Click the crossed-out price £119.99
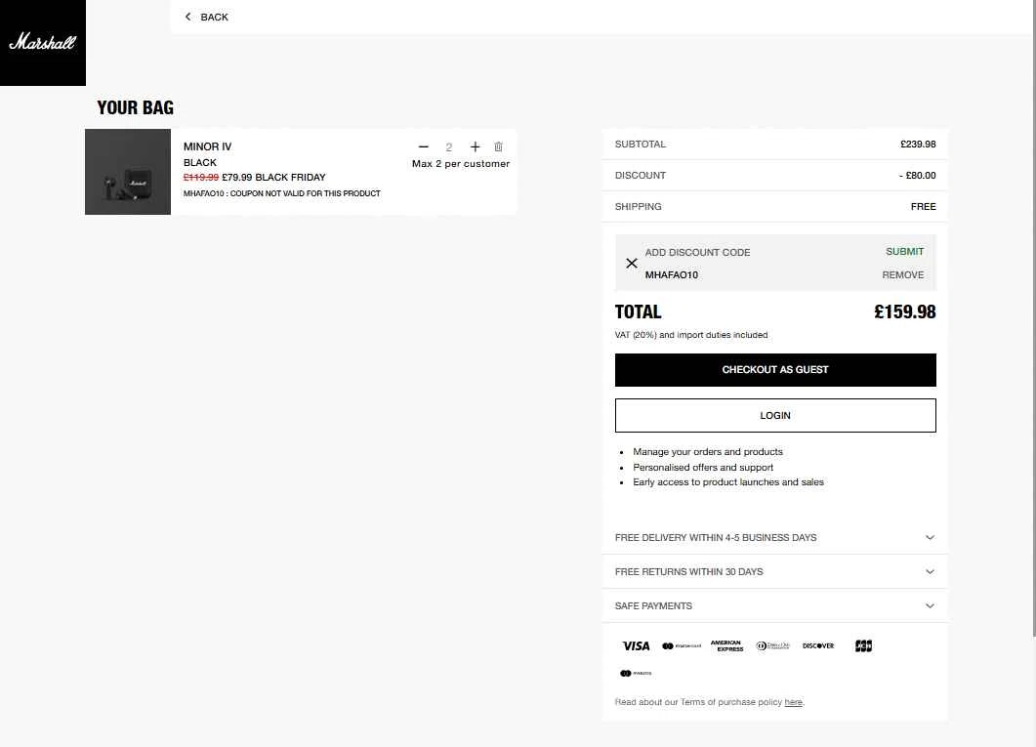1036x747 pixels. click(x=201, y=177)
